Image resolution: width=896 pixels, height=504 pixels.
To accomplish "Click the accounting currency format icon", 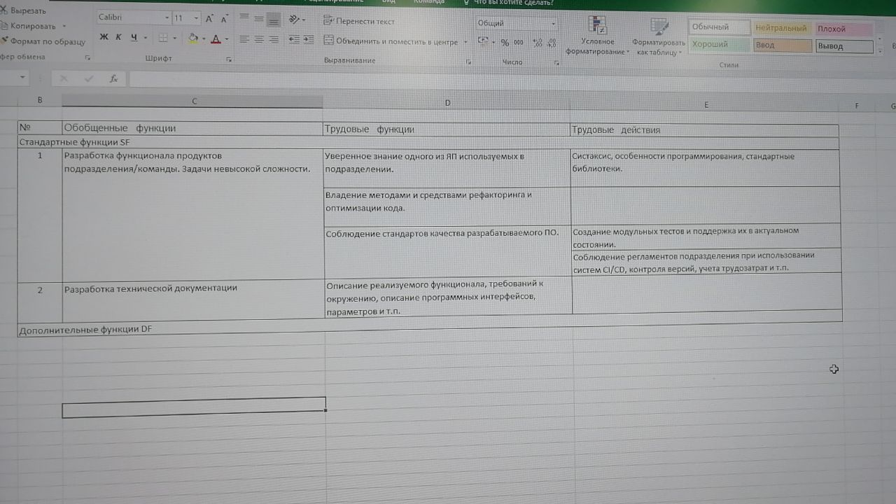I will pyautogui.click(x=482, y=42).
